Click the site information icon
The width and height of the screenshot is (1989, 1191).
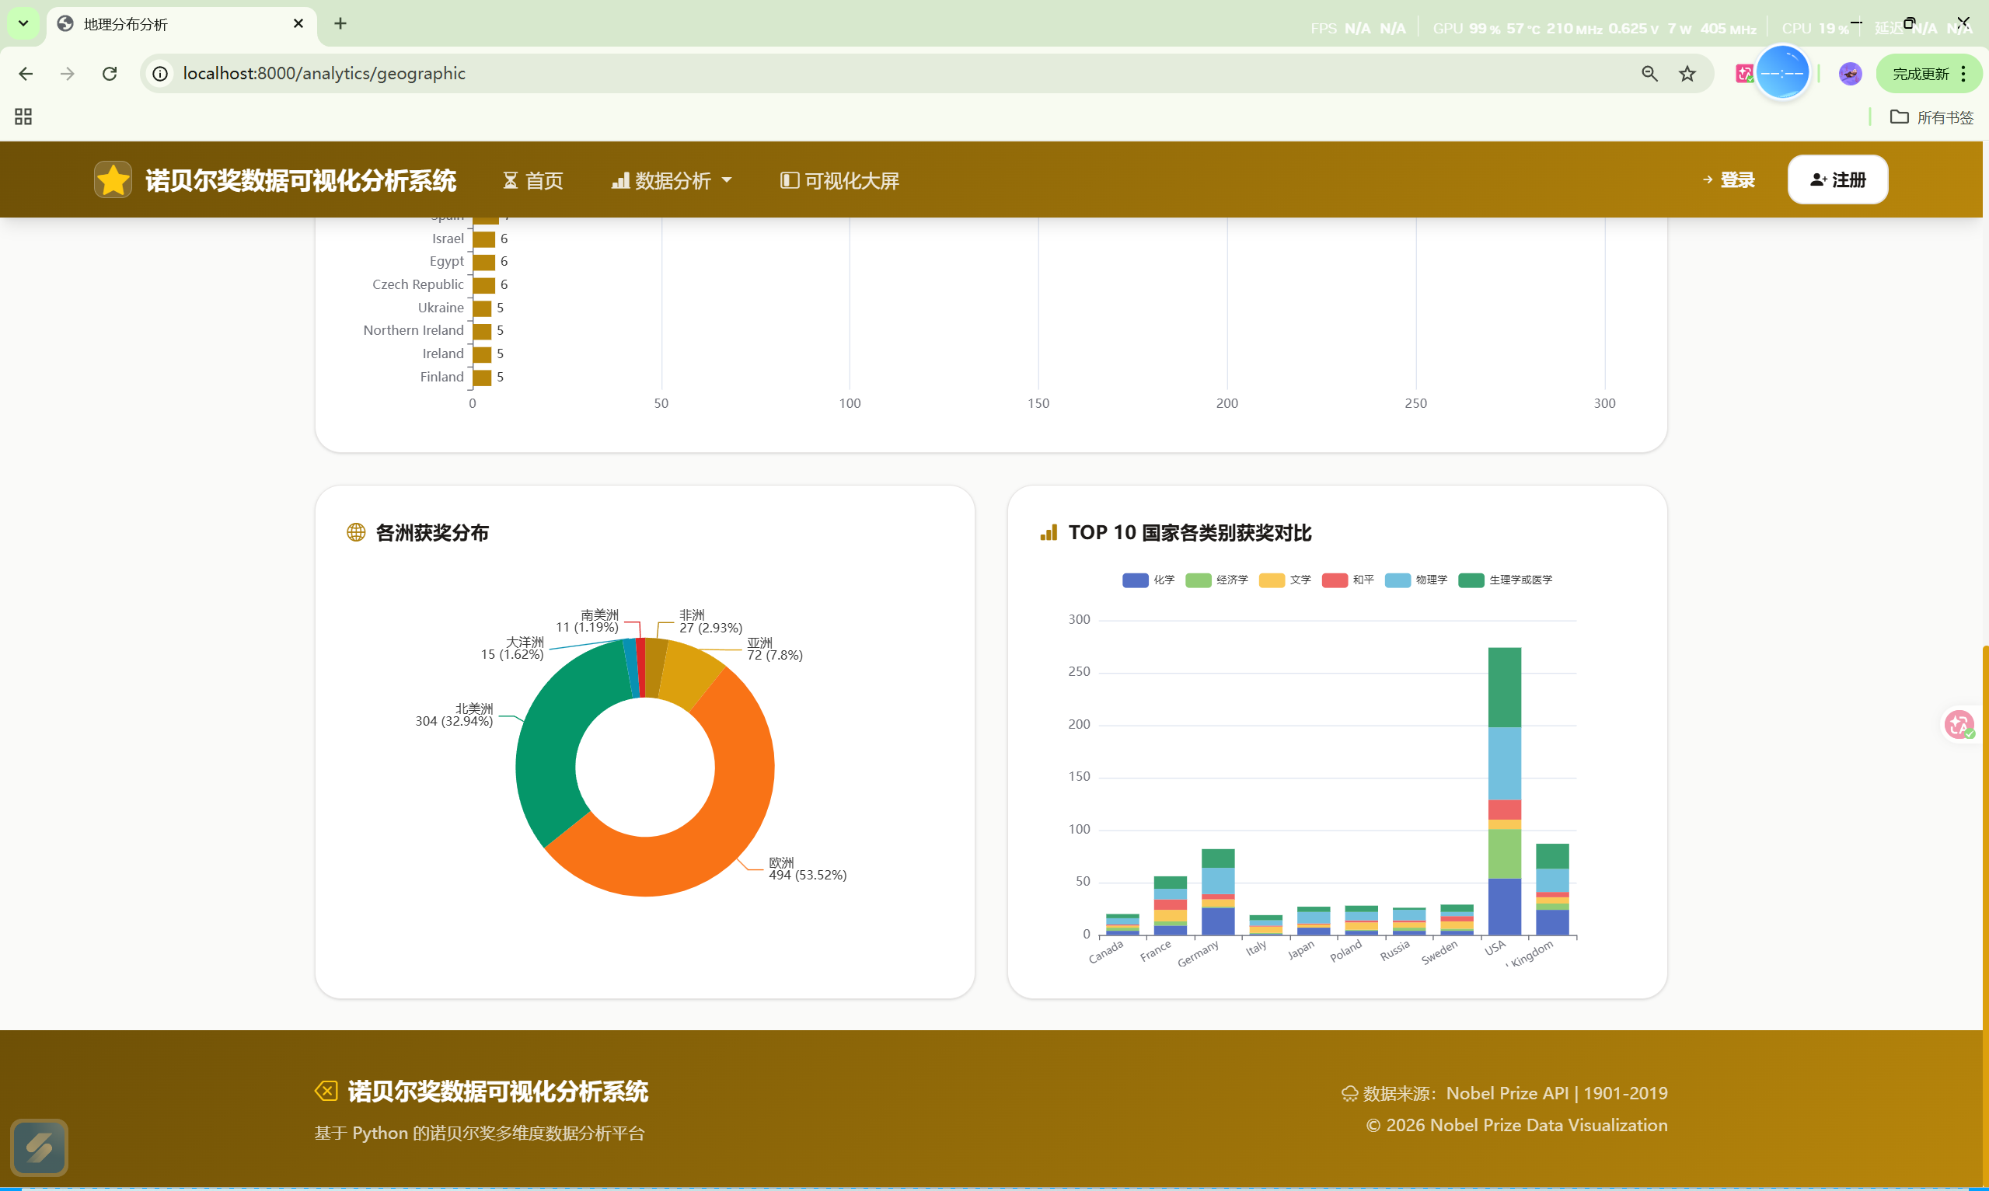point(161,74)
